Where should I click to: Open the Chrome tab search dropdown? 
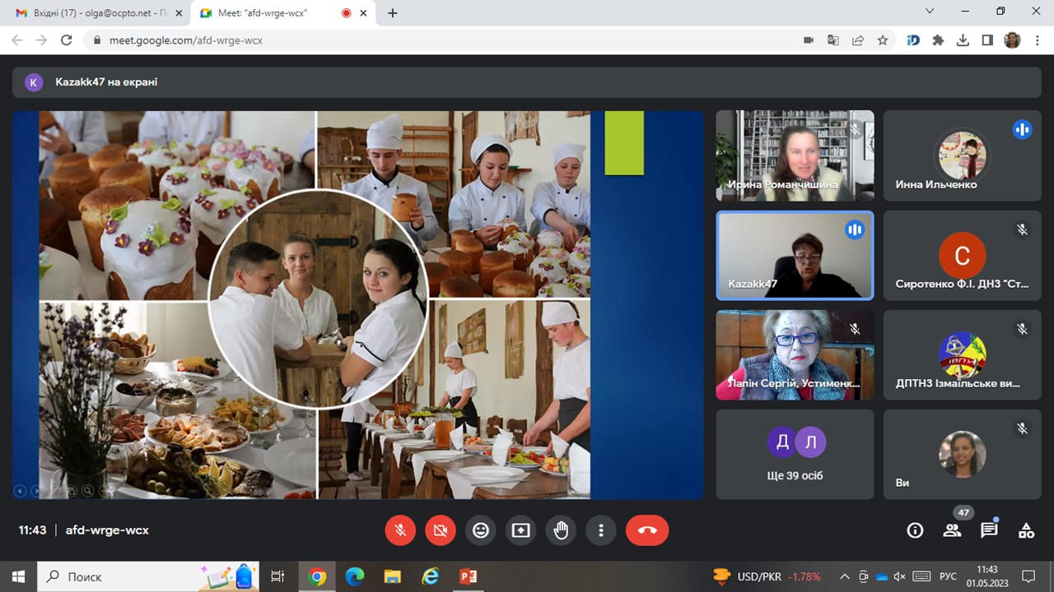pos(930,12)
